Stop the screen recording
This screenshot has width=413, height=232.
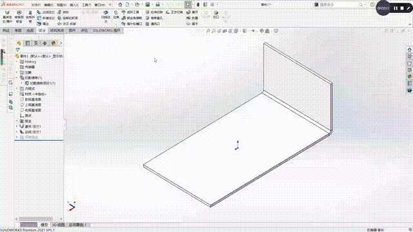(402, 8)
